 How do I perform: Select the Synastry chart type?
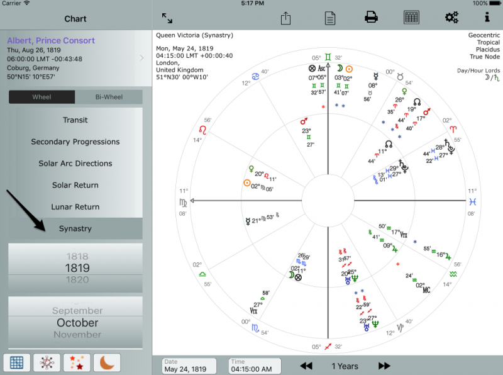(x=75, y=229)
